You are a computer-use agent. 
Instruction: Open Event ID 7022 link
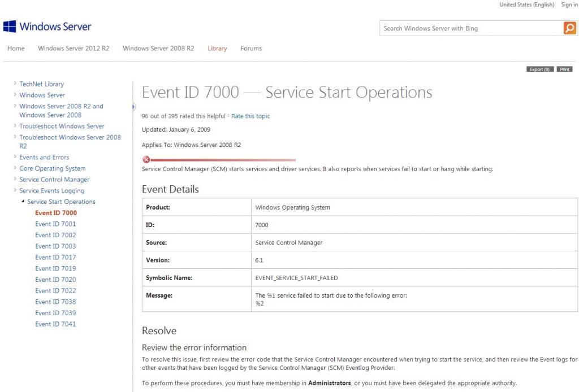pyautogui.click(x=55, y=290)
